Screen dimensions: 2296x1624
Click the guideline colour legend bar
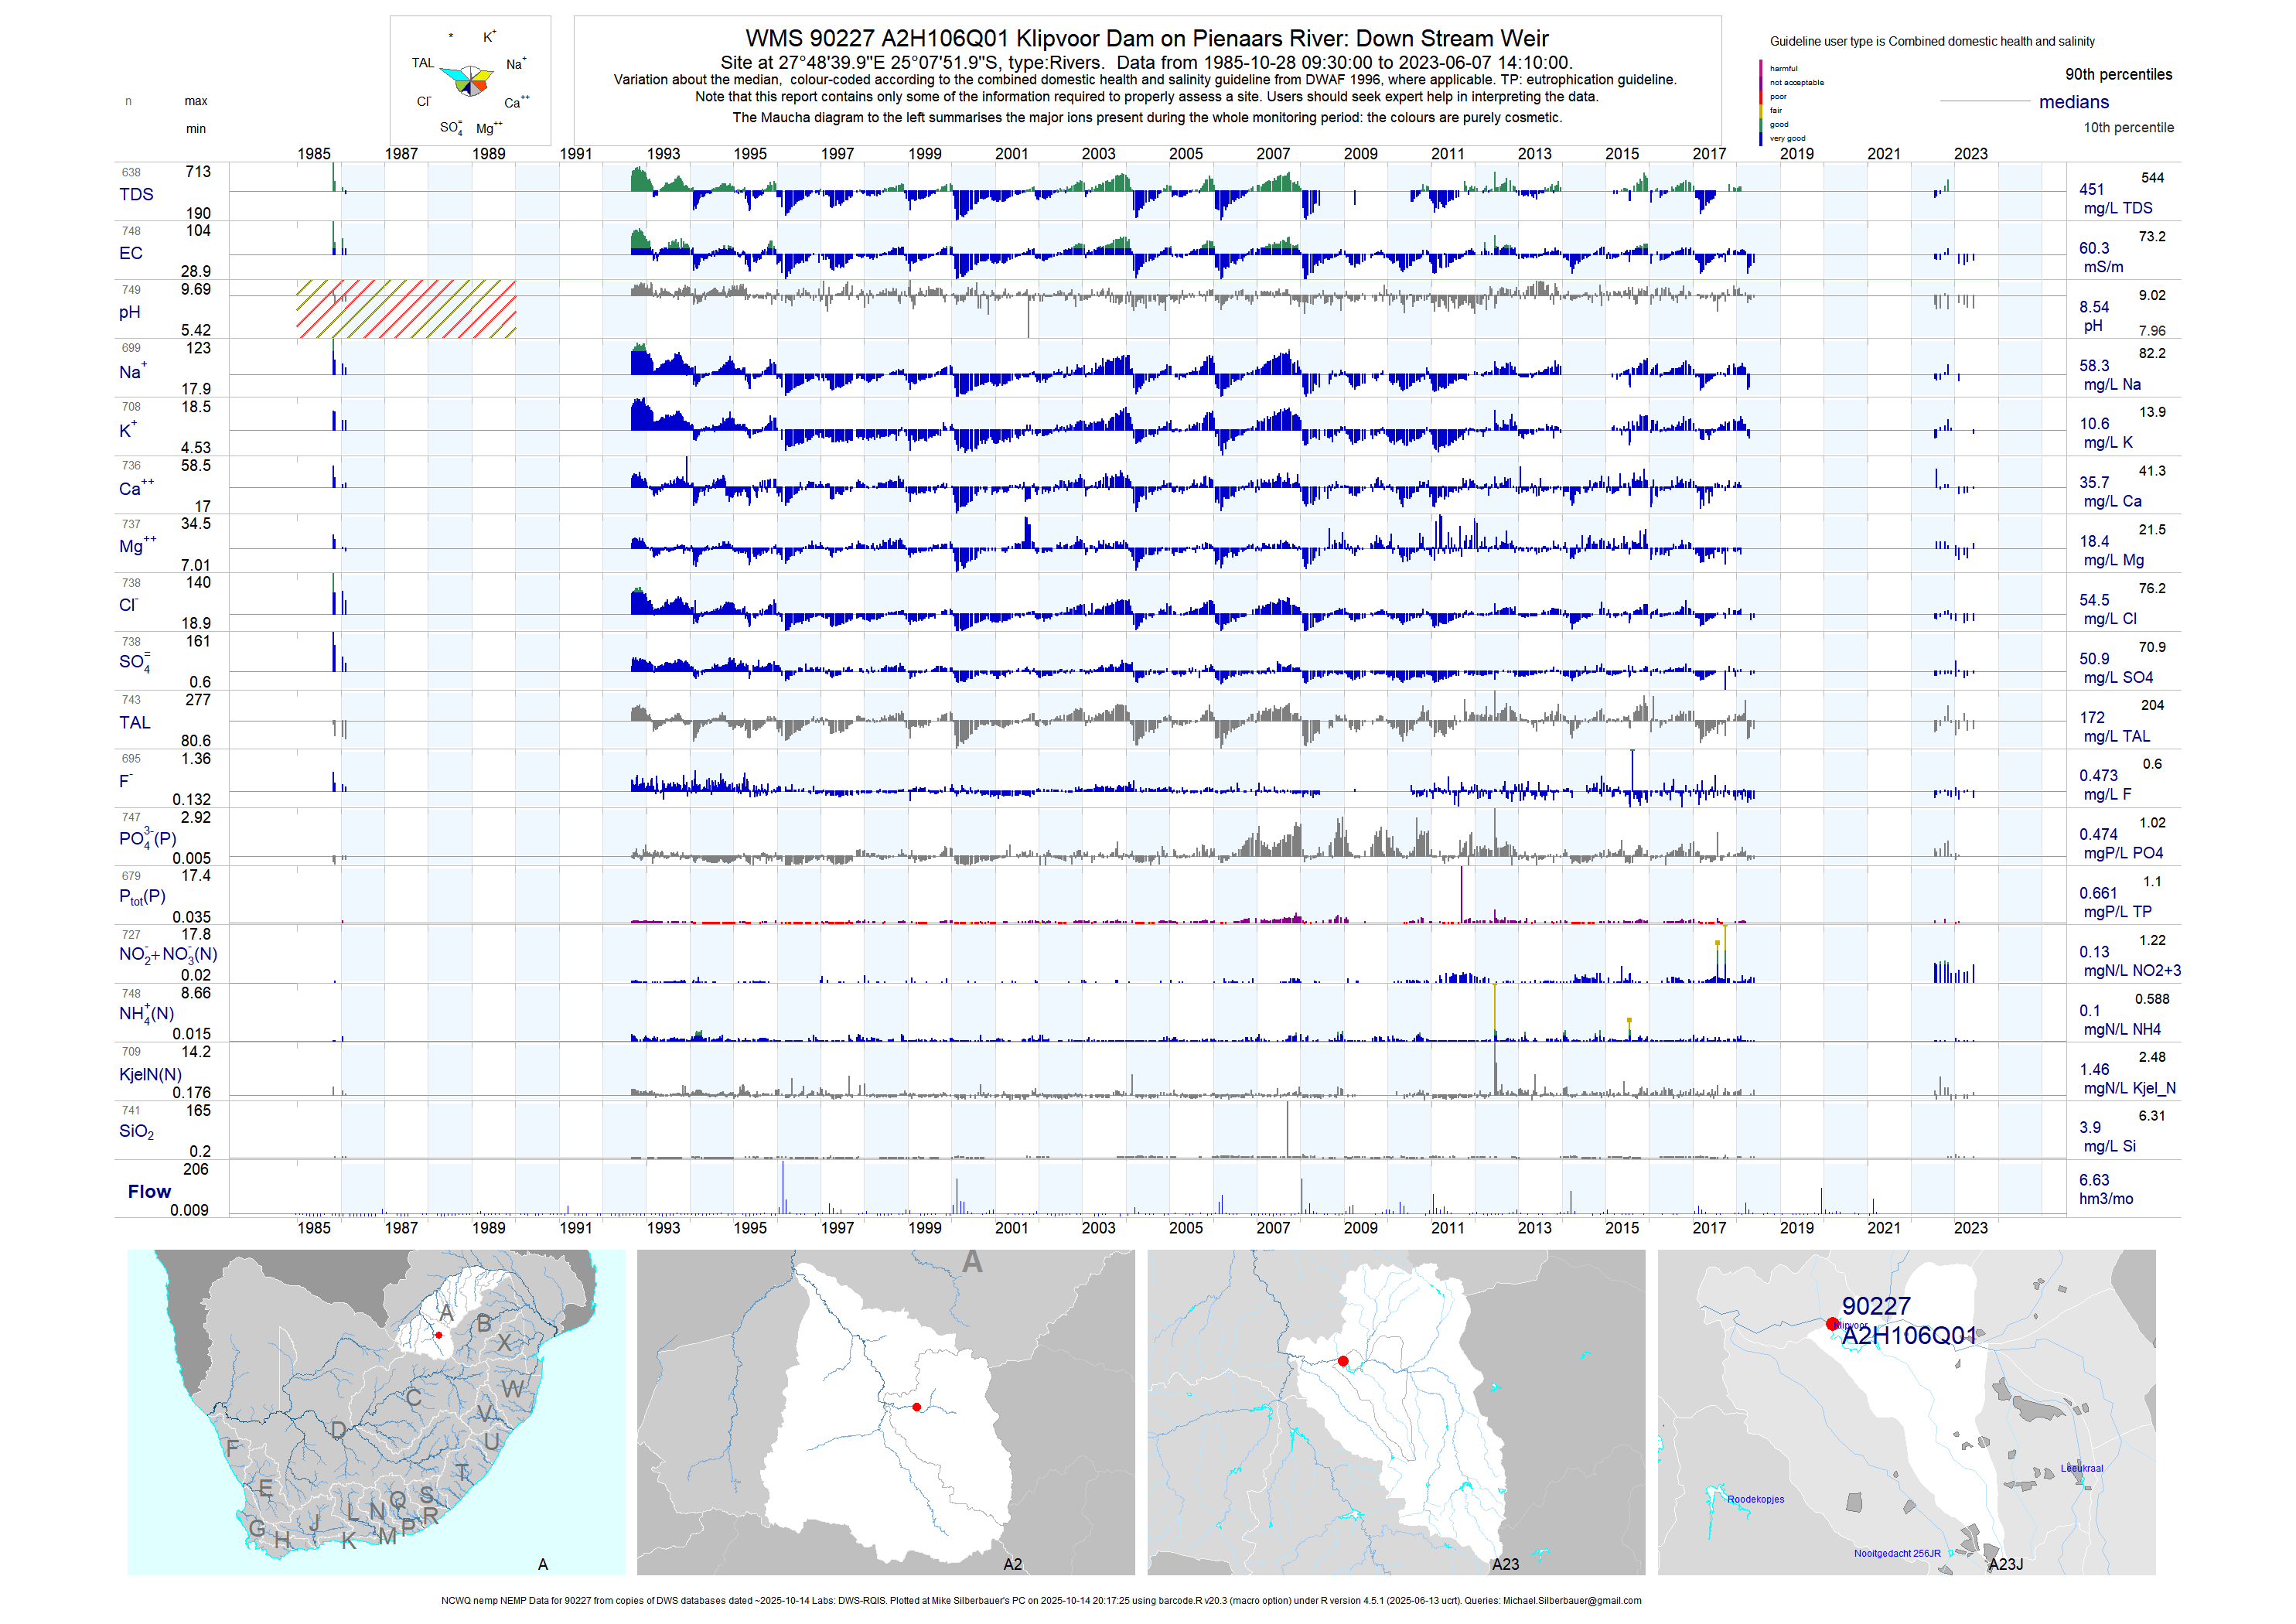(x=1760, y=103)
